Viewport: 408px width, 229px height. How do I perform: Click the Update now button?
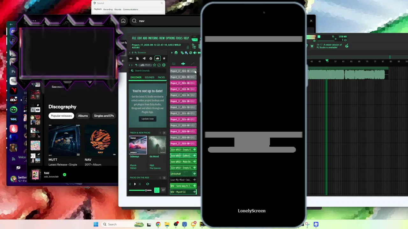[148, 119]
